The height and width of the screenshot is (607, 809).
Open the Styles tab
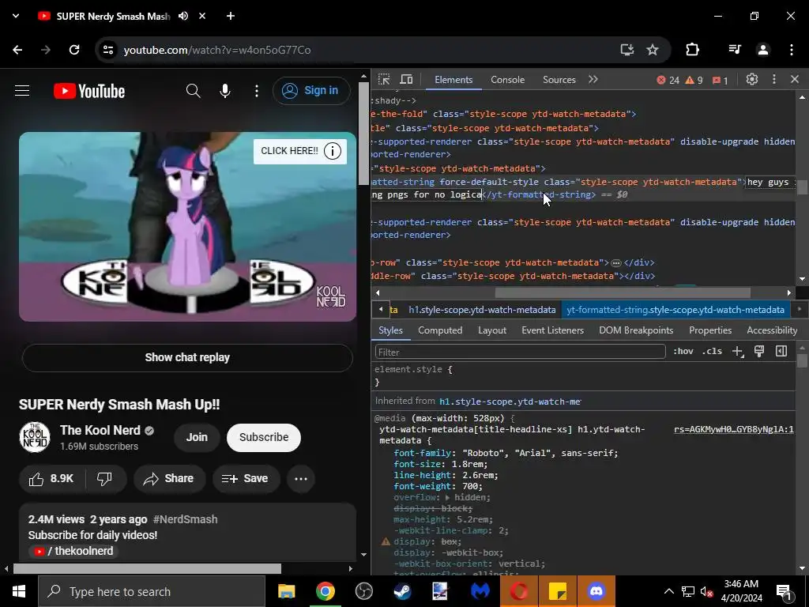coord(390,330)
